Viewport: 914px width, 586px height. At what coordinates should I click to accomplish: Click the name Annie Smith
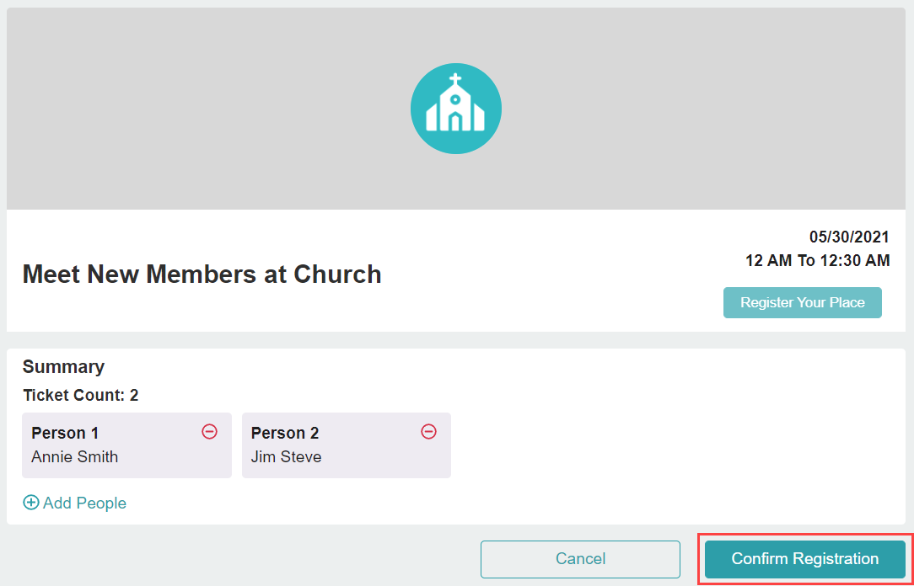[x=74, y=457]
